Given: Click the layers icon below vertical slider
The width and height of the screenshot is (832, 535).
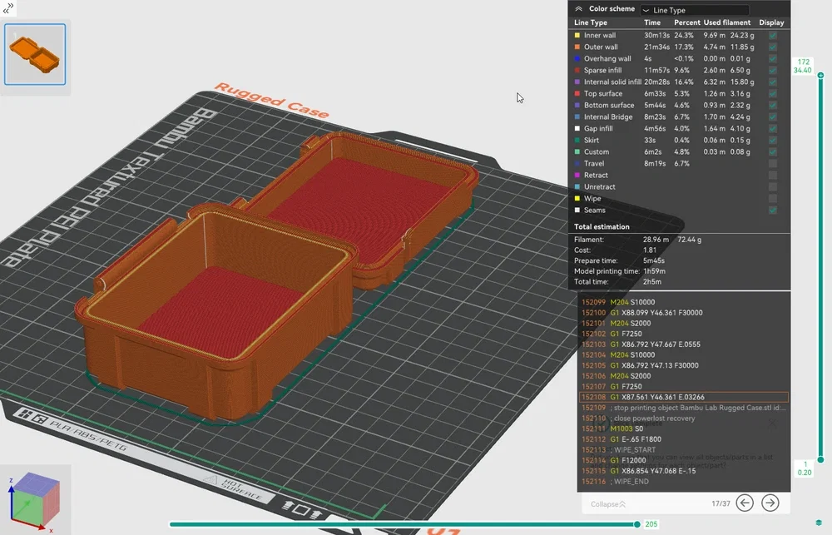Looking at the screenshot, I should point(820,523).
